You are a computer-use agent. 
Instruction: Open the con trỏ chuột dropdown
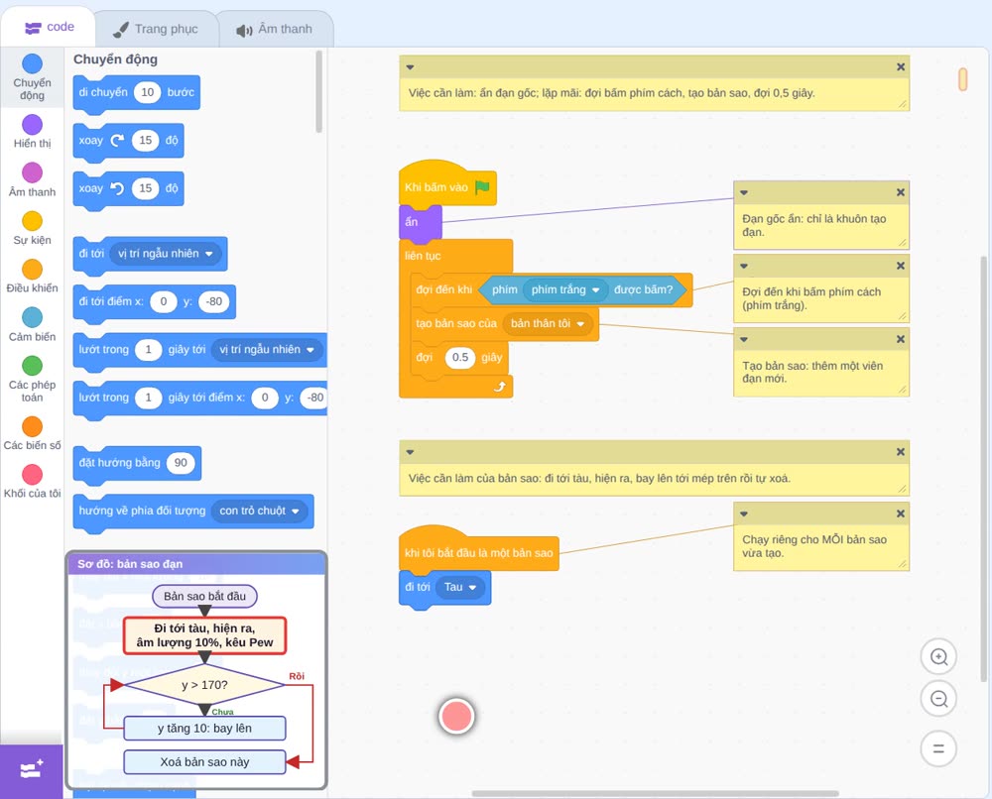pos(259,511)
